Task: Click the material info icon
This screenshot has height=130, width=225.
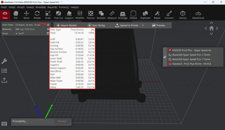Action: (x=48, y=29)
